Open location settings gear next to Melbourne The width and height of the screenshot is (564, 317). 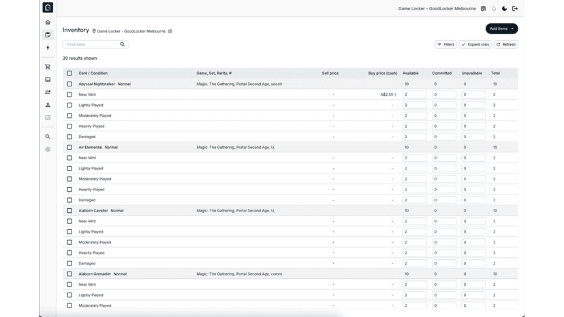pos(170,31)
